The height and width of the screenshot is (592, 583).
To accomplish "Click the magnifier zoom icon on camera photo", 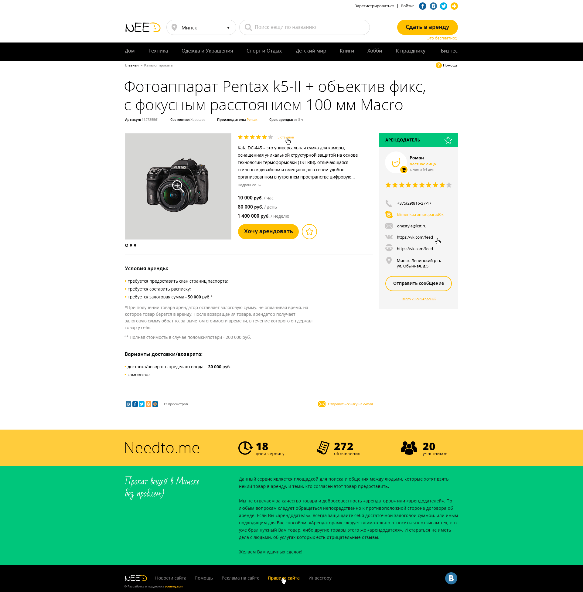I will 178,186.
